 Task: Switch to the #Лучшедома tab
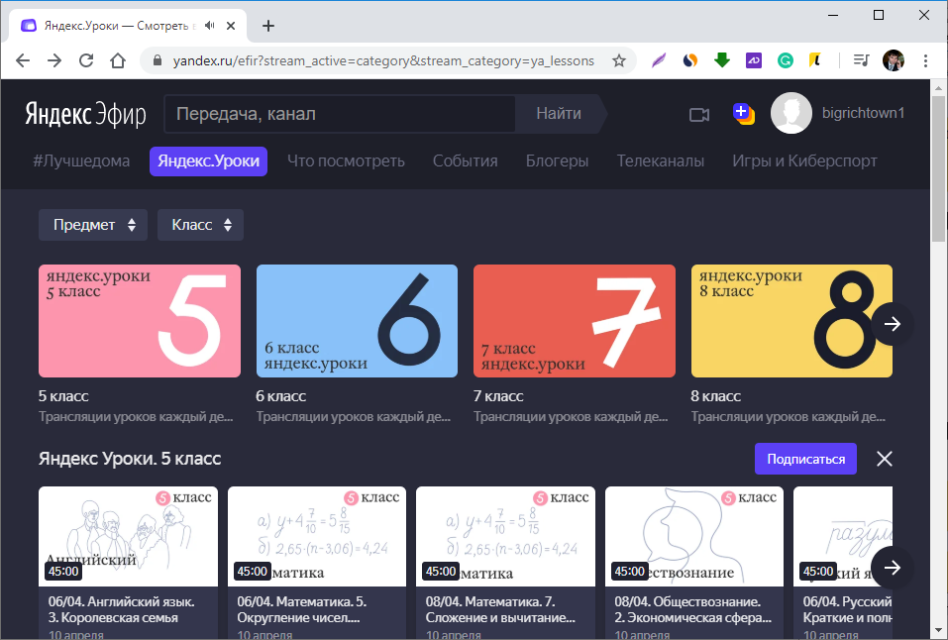pyautogui.click(x=81, y=160)
